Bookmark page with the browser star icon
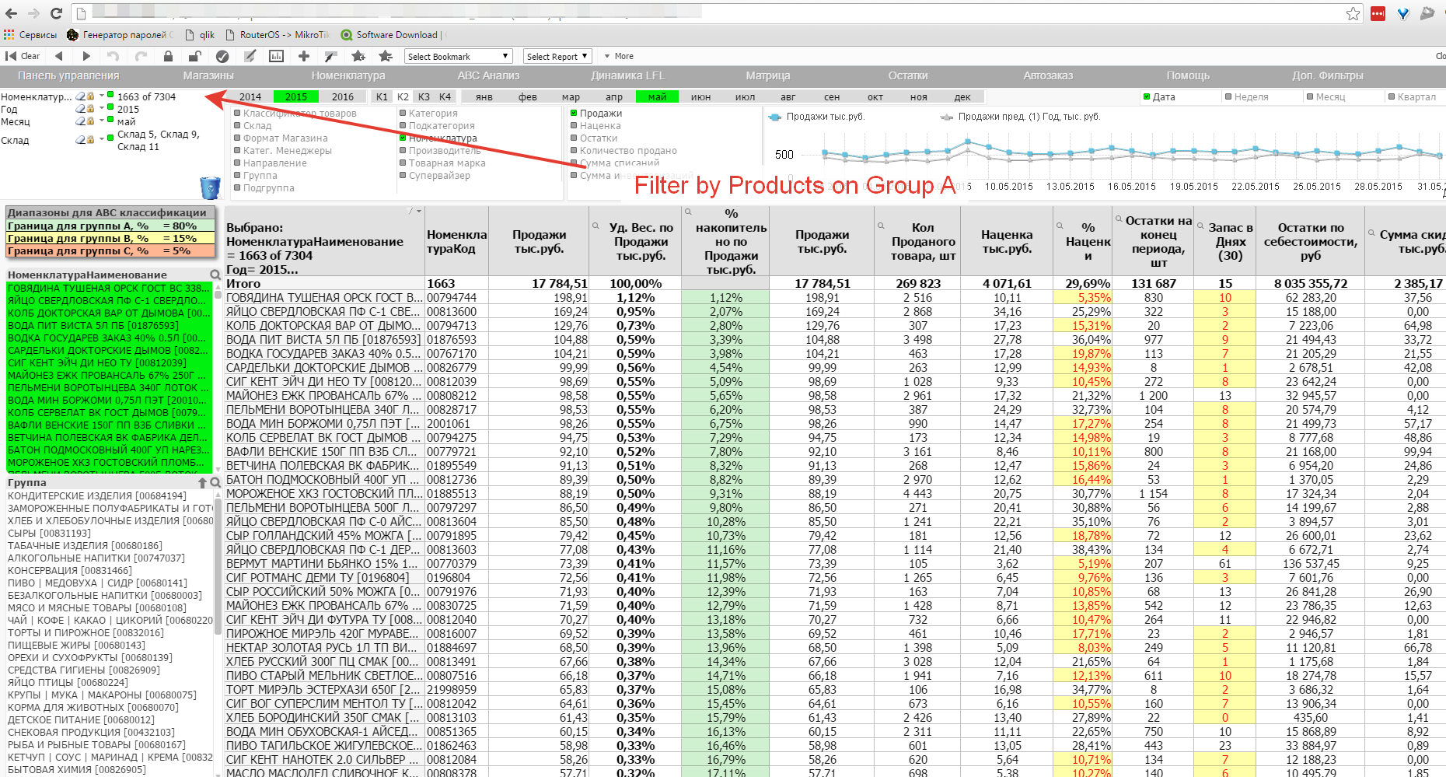Screen dimensions: 1446x777 1353,13
